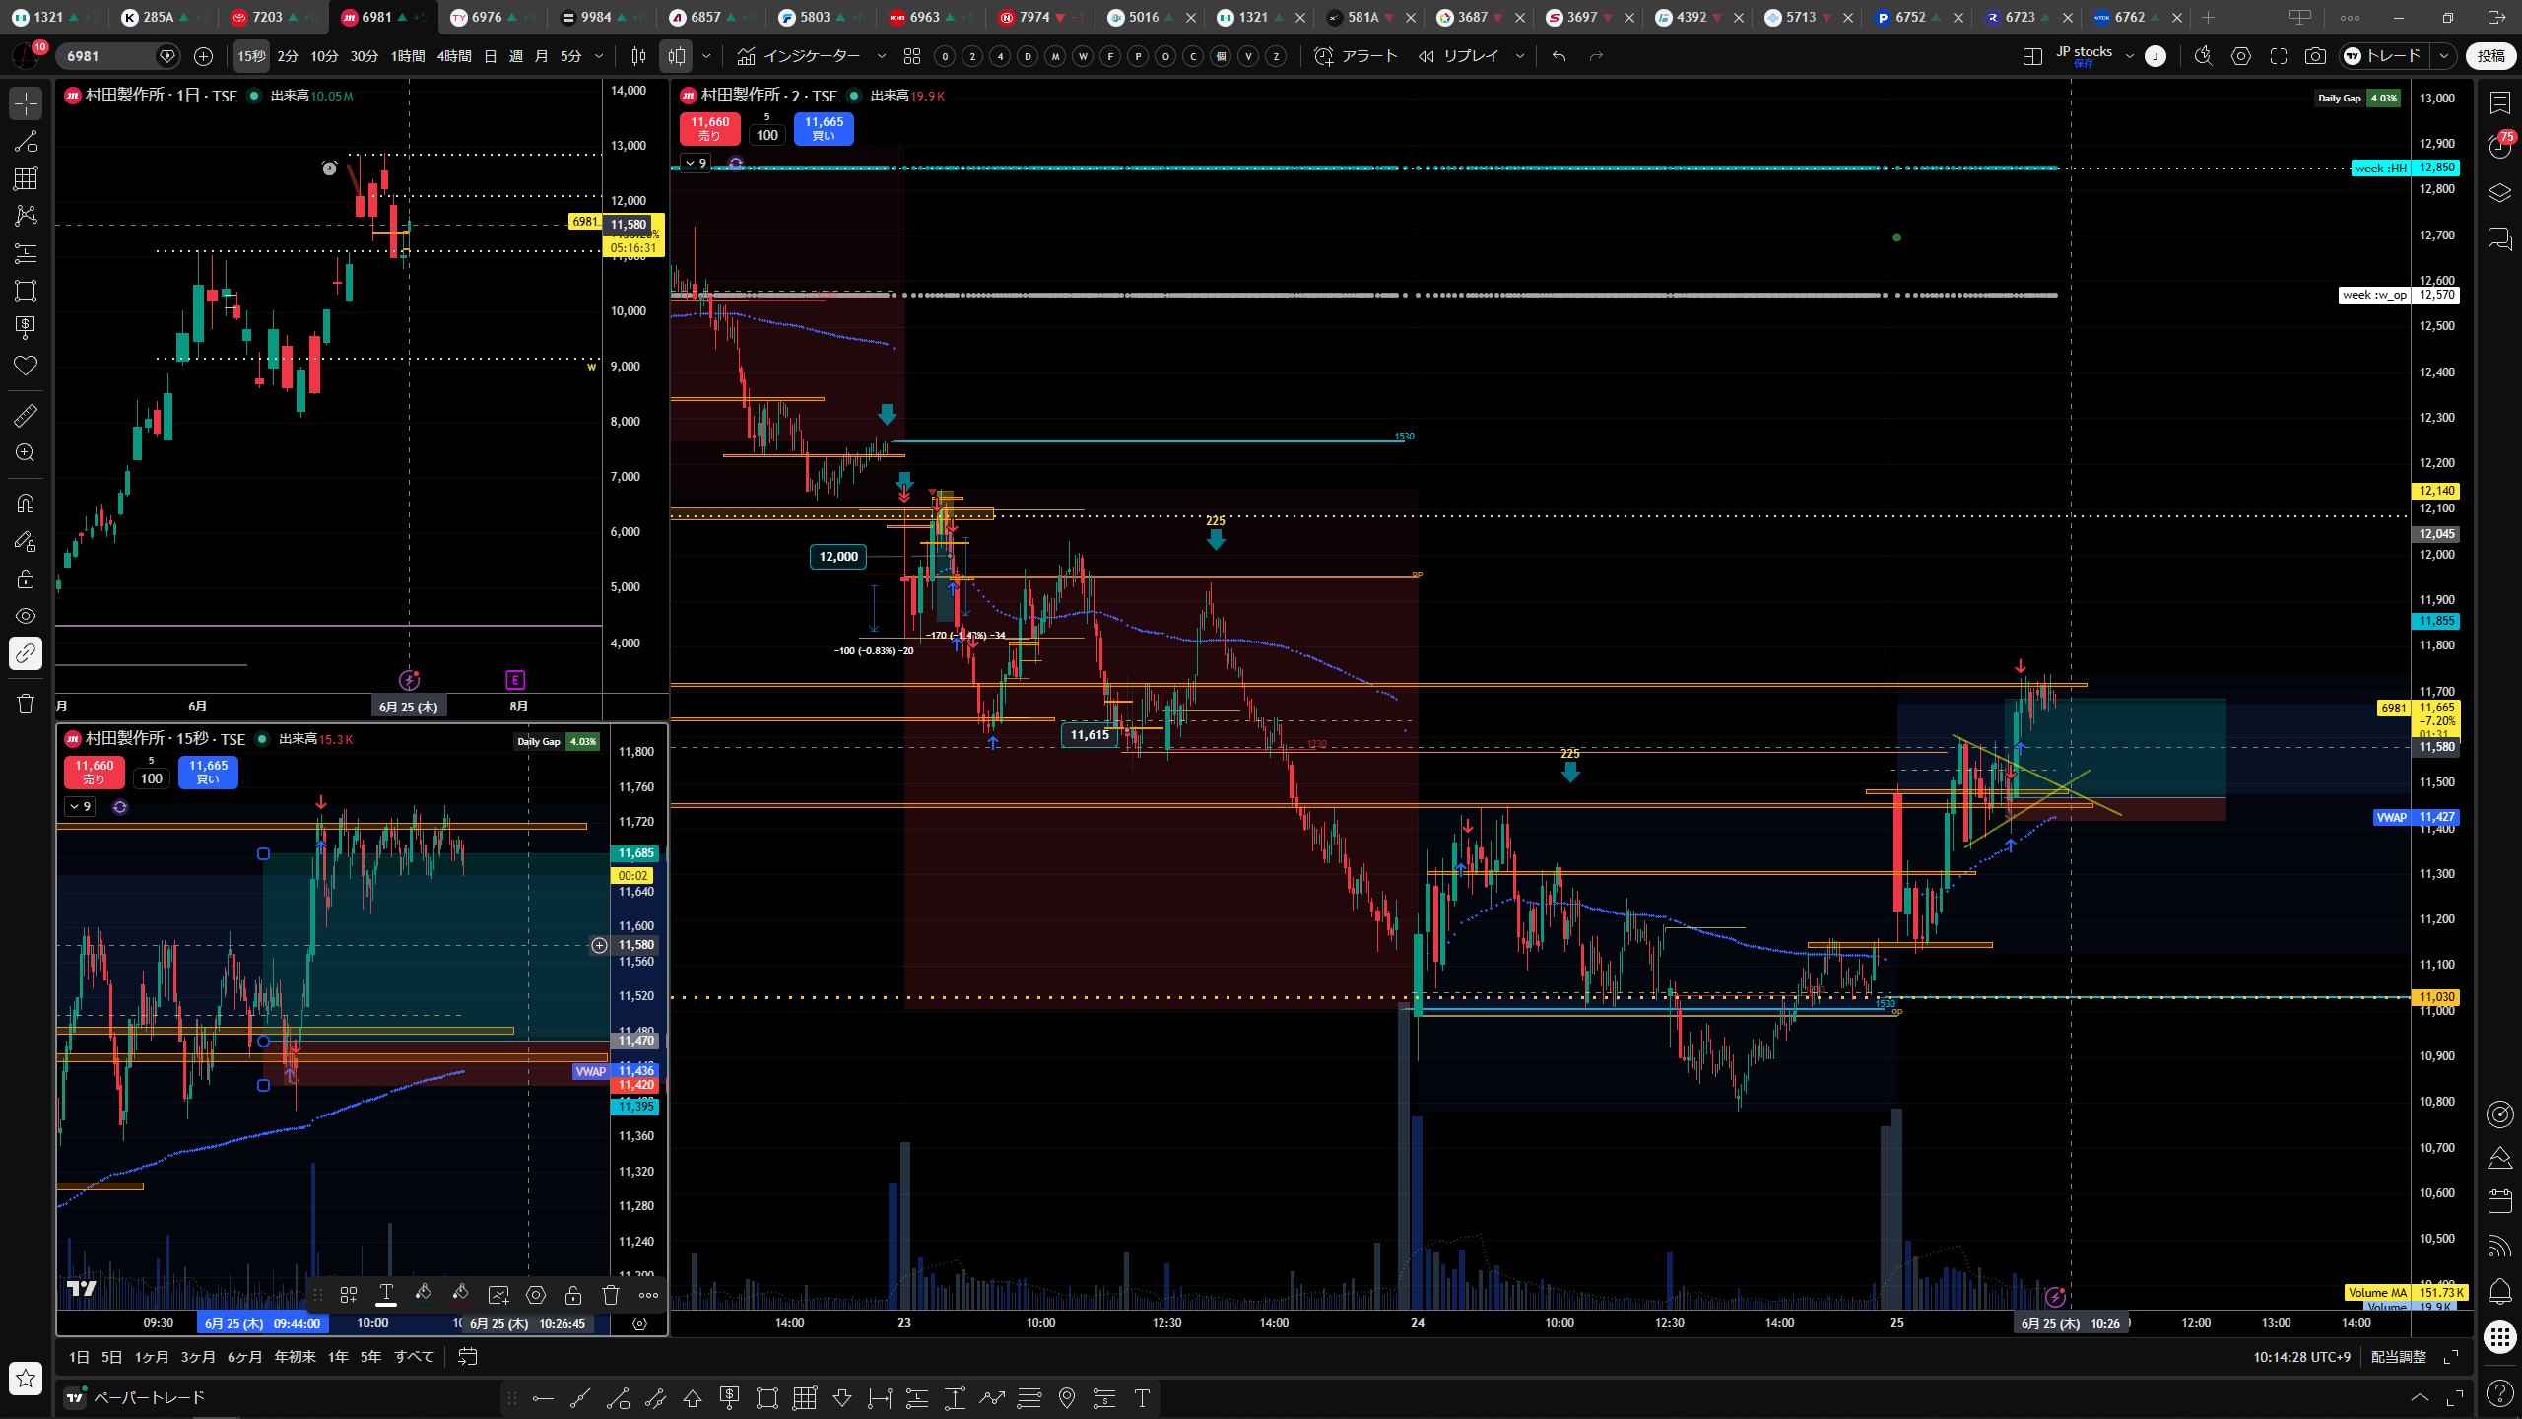Click the アラート alert button

point(1357,56)
